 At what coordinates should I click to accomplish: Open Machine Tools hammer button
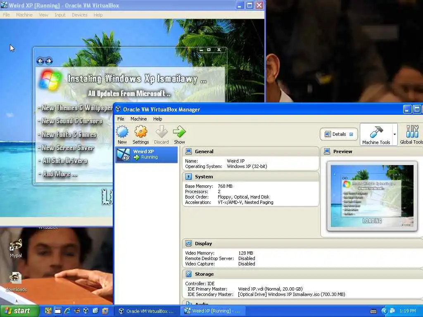376,135
